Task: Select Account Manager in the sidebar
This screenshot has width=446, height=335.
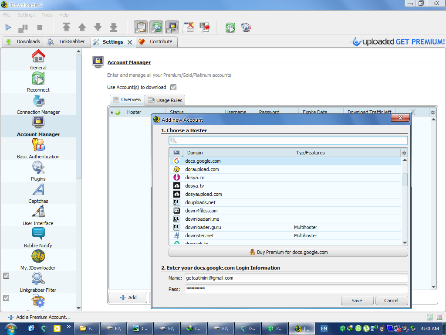Action: click(x=38, y=126)
